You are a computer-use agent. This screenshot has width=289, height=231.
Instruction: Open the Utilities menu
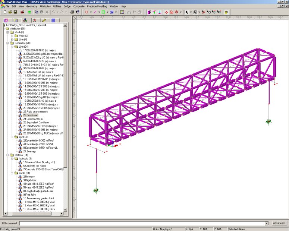[57, 6]
